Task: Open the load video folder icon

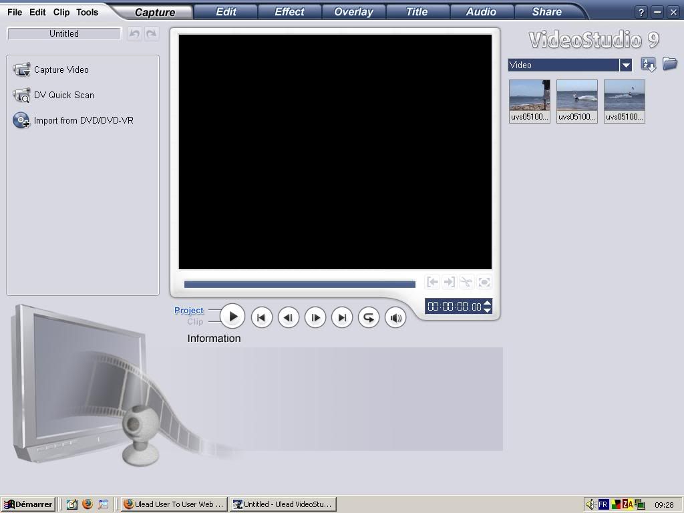Action: pyautogui.click(x=669, y=64)
